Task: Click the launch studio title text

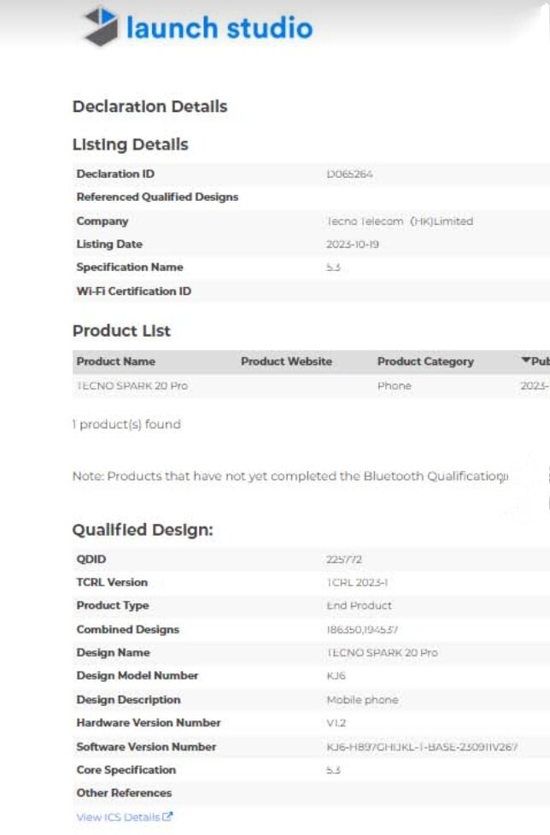Action: [219, 27]
